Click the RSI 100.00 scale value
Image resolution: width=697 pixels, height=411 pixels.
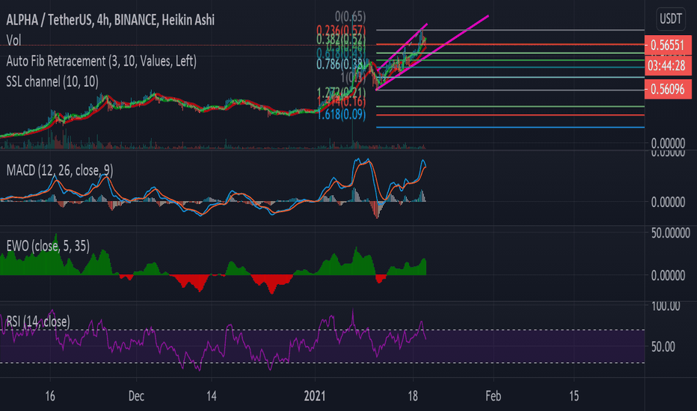[666, 306]
